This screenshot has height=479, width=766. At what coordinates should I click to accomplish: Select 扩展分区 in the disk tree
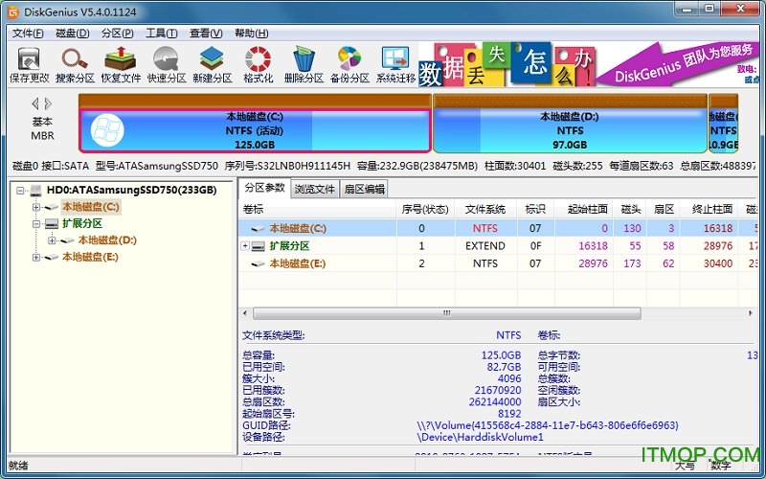click(82, 223)
